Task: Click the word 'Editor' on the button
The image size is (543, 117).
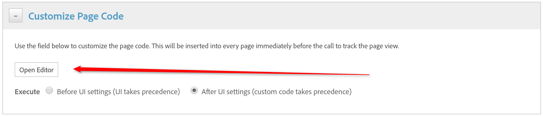Action: tap(45, 70)
